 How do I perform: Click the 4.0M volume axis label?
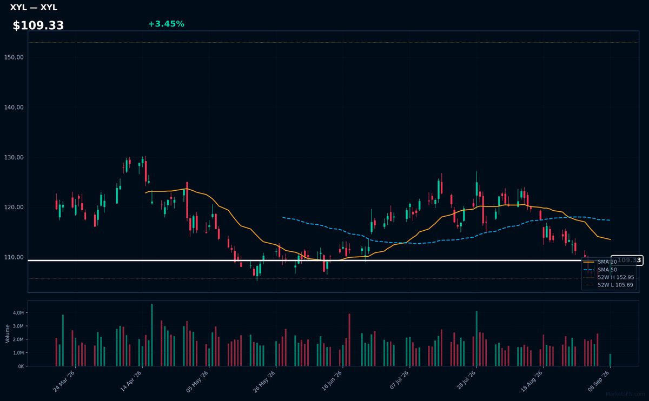point(18,313)
